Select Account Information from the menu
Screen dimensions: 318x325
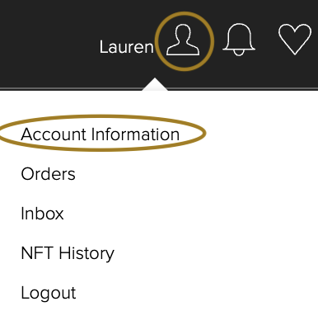tap(101, 134)
